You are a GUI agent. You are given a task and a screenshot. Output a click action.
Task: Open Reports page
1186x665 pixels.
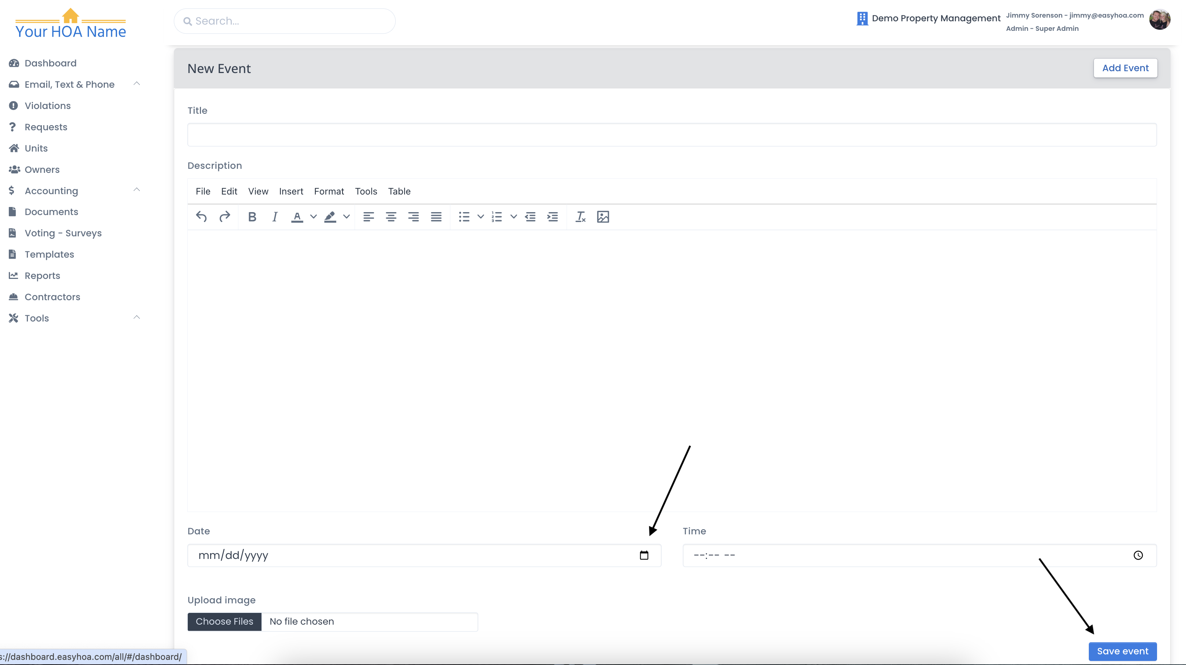point(43,276)
